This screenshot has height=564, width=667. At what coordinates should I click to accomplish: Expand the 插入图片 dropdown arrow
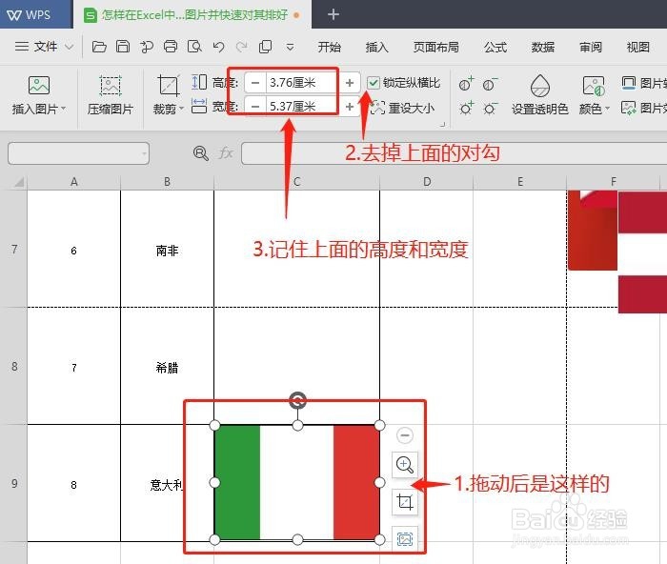pos(64,109)
